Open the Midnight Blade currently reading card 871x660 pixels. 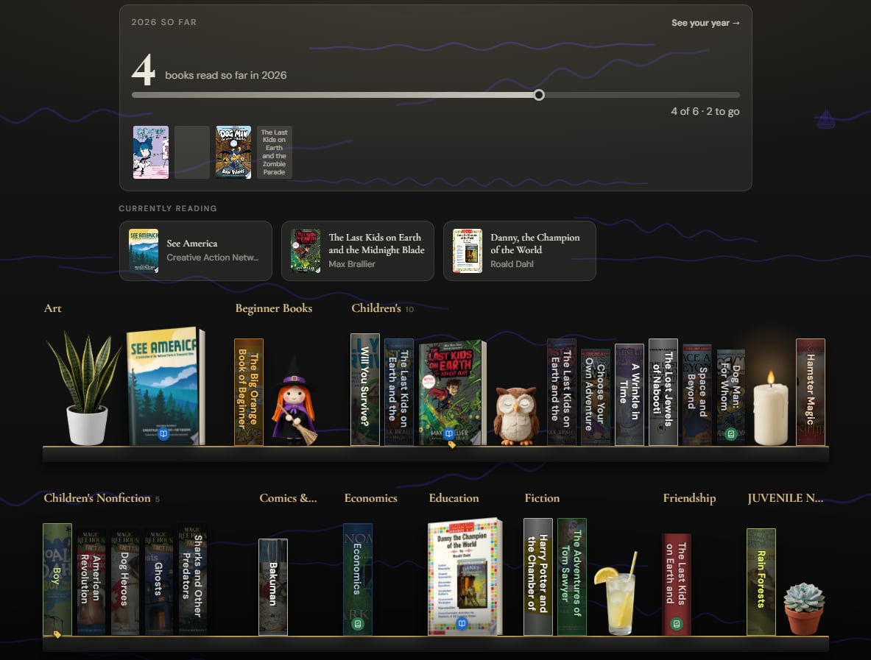(358, 251)
